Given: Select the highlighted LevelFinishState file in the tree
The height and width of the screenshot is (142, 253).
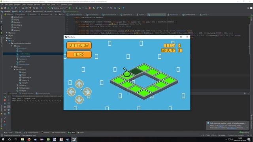Looking at the screenshot, I should (24, 54).
